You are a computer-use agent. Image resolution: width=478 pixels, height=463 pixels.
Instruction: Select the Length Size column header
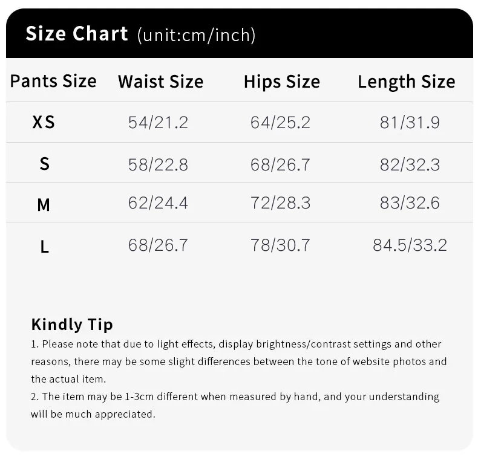tap(406, 82)
